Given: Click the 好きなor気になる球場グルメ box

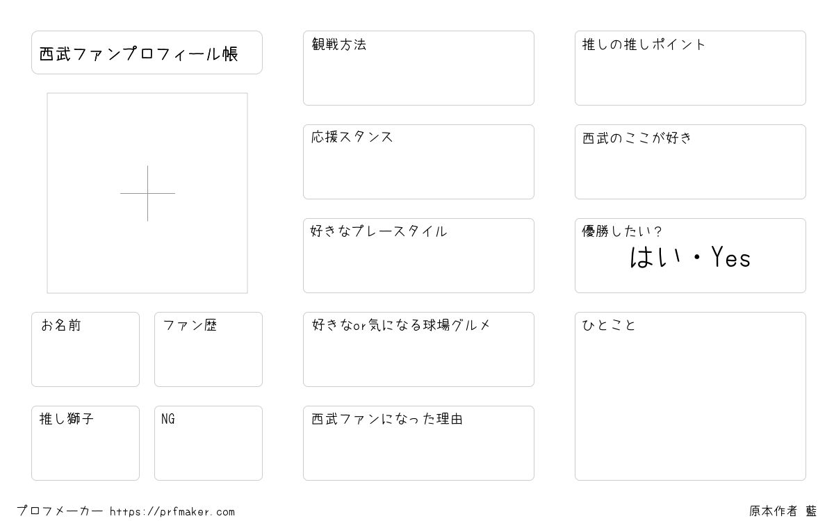Looking at the screenshot, I should pos(418,349).
